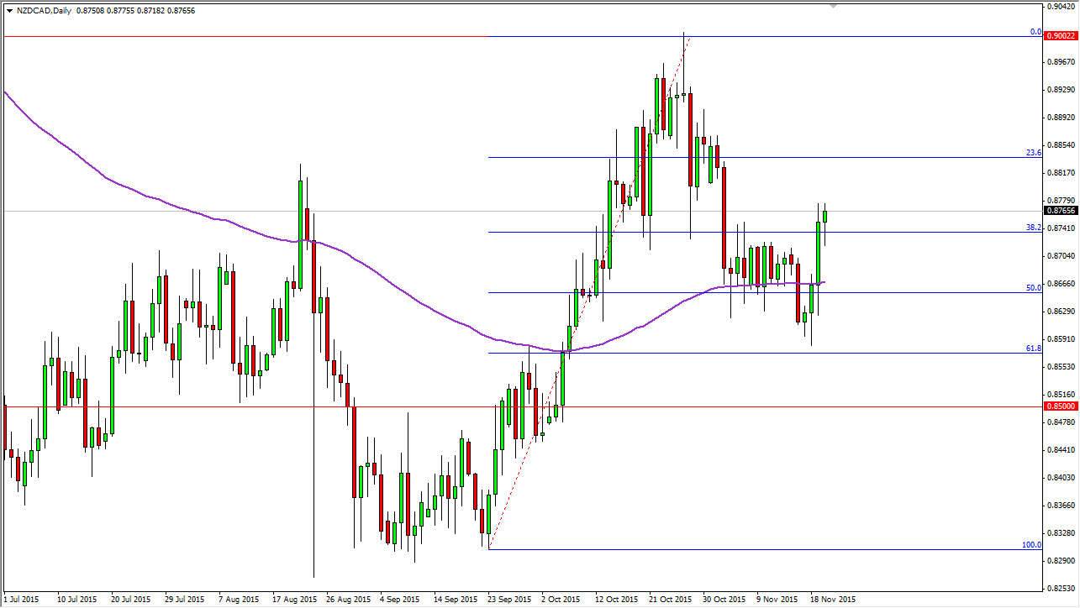Image resolution: width=1080 pixels, height=608 pixels.
Task: Expand the NZDCAD,Daily symbol dropdown arrow
Action: coord(9,10)
